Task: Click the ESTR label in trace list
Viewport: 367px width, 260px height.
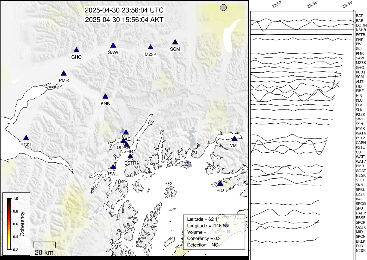Action: pyautogui.click(x=361, y=35)
